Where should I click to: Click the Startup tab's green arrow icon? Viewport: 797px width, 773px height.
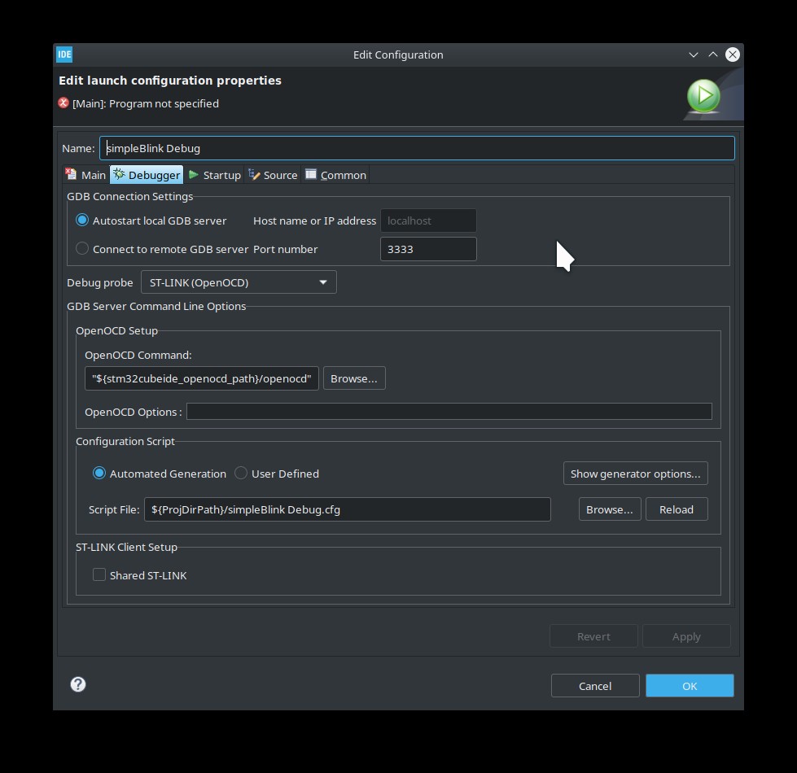[x=194, y=174]
